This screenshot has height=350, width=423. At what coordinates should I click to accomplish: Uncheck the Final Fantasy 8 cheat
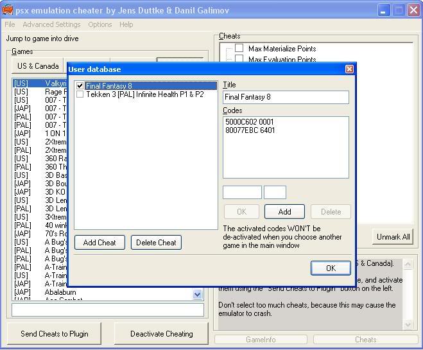coord(80,86)
